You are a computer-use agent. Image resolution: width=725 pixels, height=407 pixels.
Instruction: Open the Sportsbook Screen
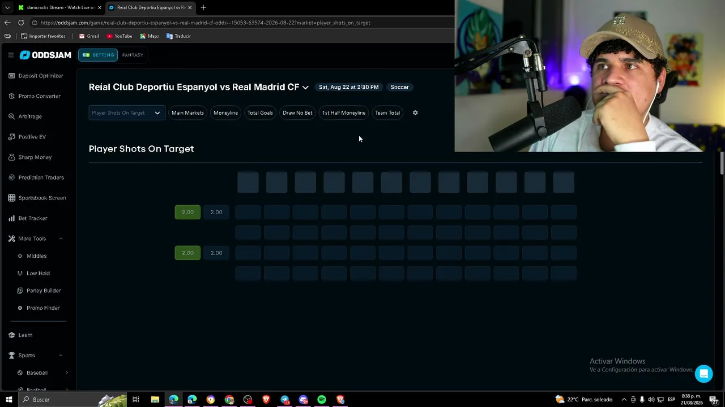click(x=37, y=198)
